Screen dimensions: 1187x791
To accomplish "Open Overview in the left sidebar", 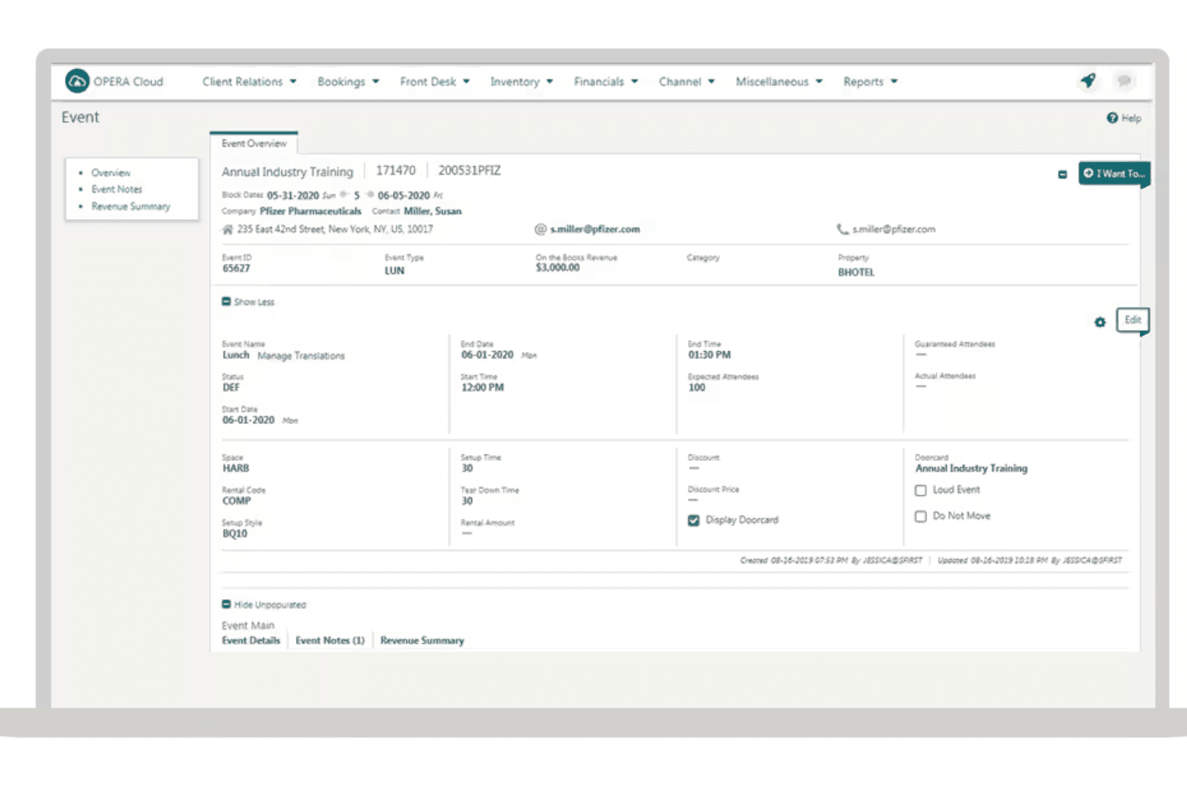I will (111, 173).
